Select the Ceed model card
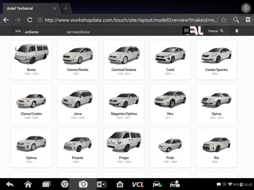 click(170, 60)
